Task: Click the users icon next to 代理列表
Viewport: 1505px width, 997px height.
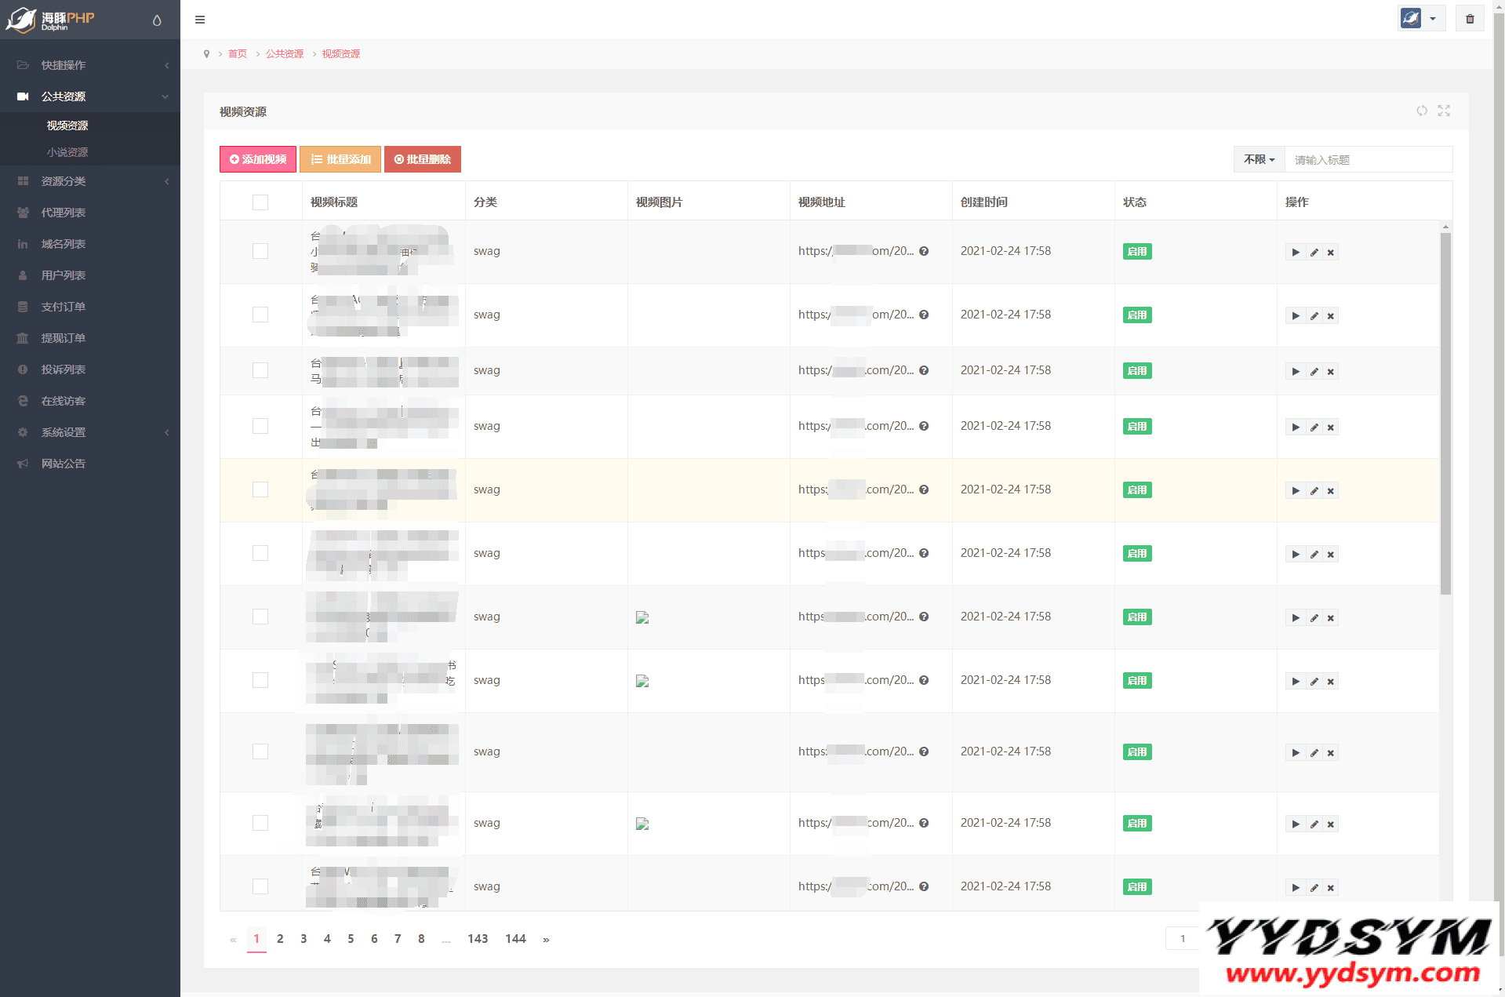Action: pos(23,213)
